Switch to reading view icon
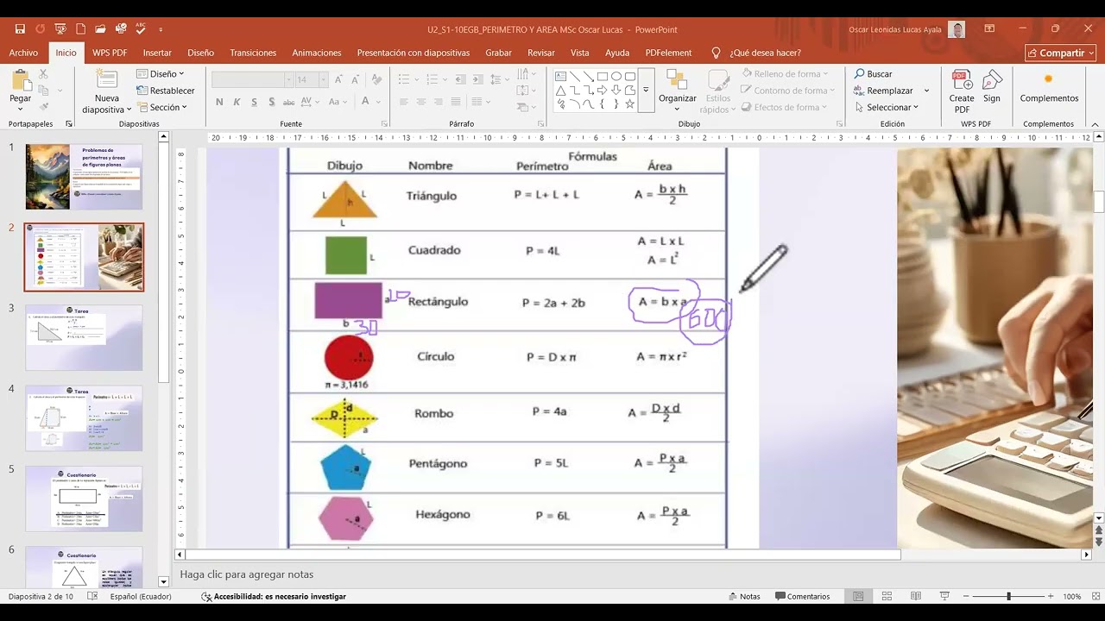 916,596
